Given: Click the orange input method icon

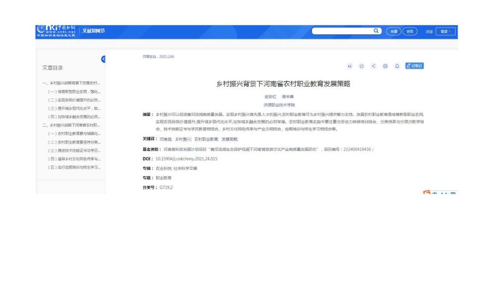Looking at the screenshot, I should tap(426, 194).
